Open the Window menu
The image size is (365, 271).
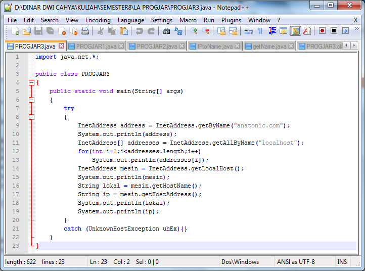(259, 20)
